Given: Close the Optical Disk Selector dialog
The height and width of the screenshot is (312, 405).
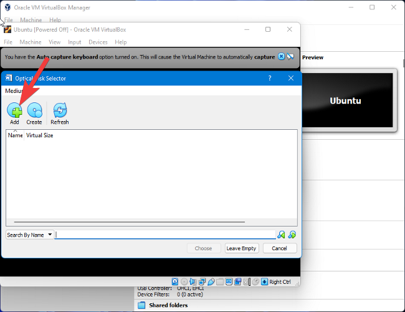Looking at the screenshot, I should pos(291,78).
